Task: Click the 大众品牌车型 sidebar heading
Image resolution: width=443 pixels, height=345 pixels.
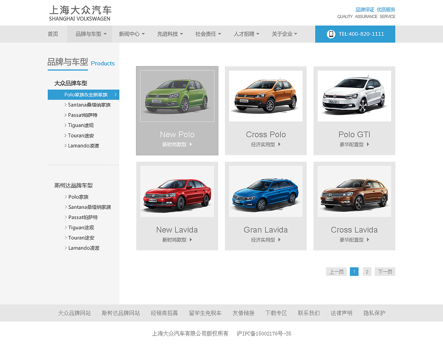Action: point(71,83)
